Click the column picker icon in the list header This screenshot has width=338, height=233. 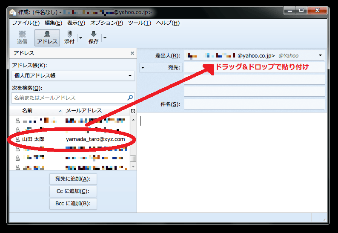tap(133, 111)
